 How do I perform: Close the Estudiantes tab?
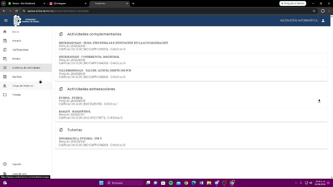click(x=127, y=3)
